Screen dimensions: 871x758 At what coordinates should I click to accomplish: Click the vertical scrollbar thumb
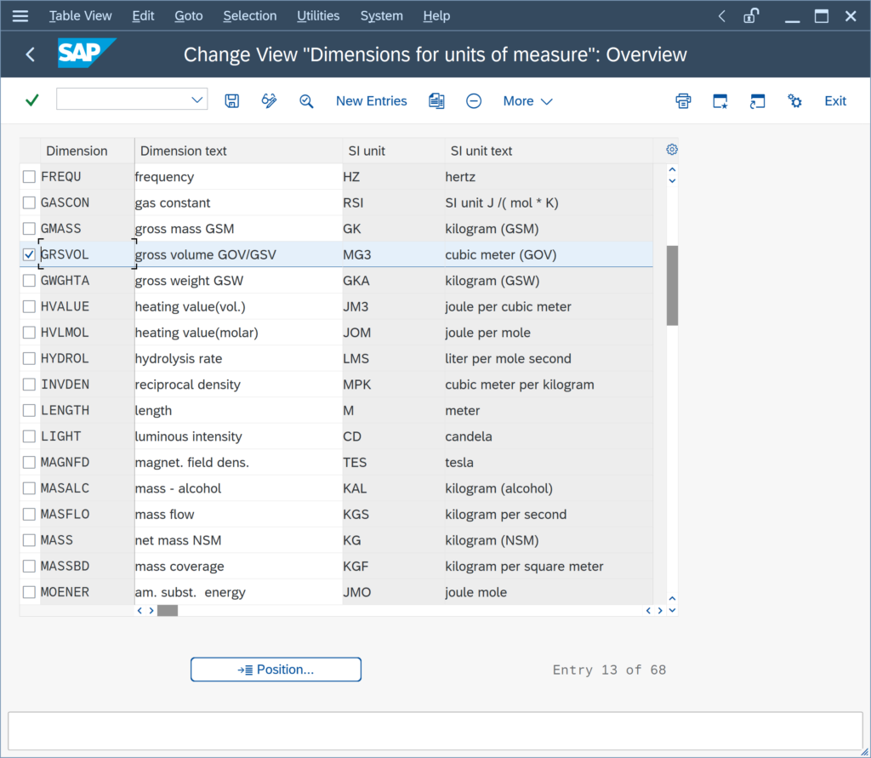[672, 285]
